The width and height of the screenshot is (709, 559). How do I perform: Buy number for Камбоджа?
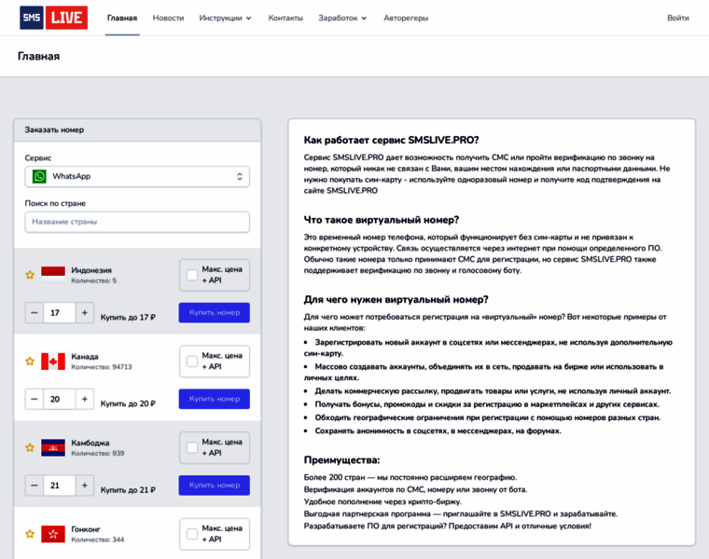215,485
